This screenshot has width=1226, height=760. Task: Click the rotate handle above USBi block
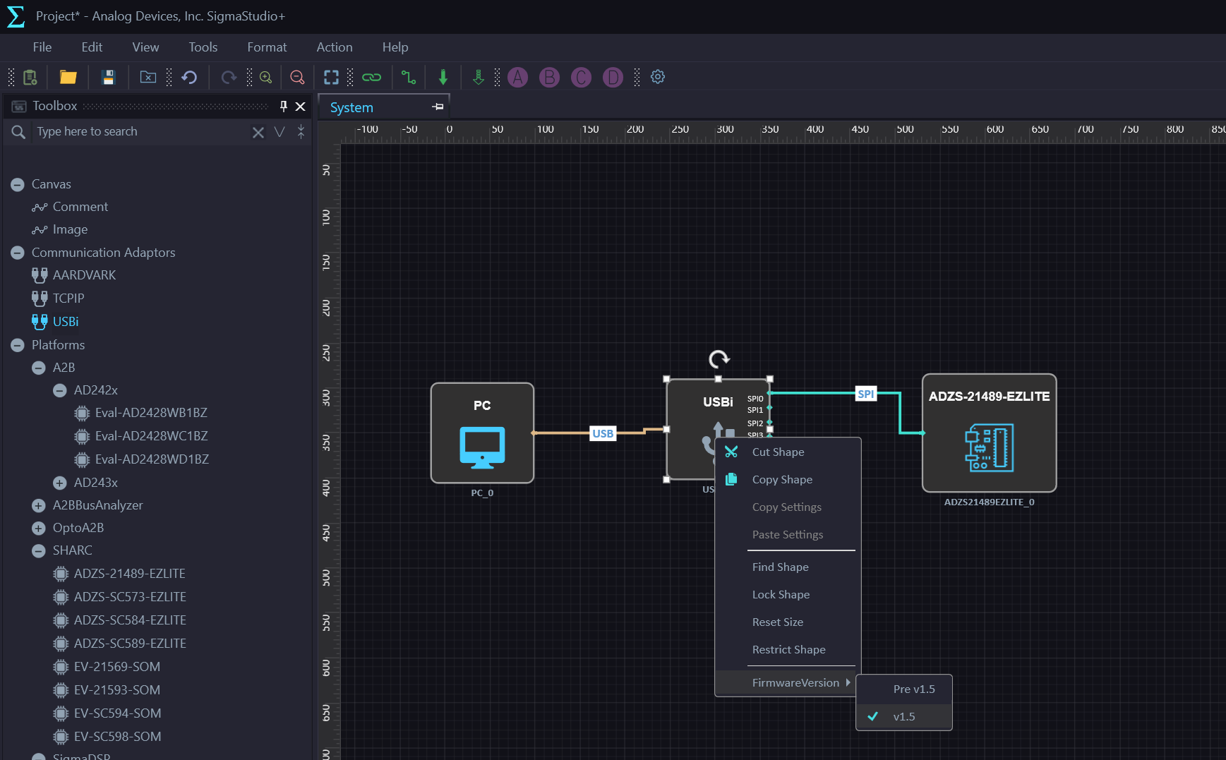[719, 359]
